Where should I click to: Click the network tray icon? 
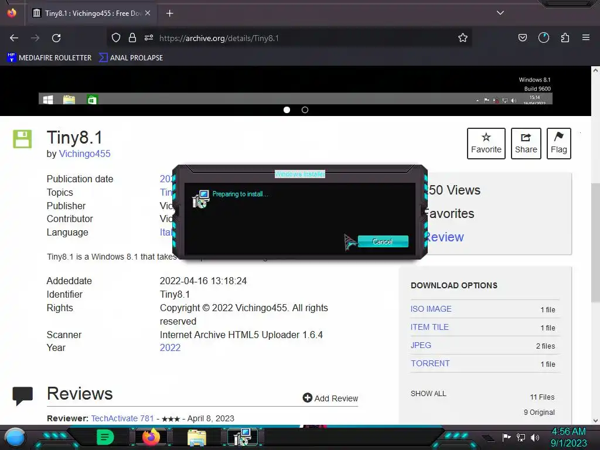coord(520,437)
